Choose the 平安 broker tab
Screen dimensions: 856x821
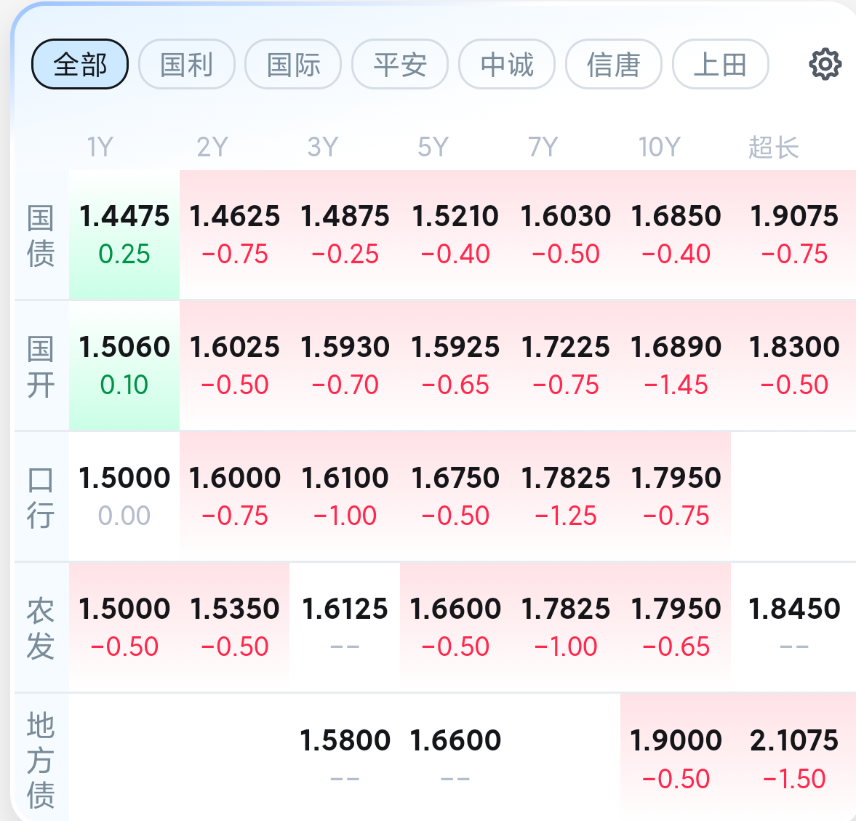click(400, 64)
